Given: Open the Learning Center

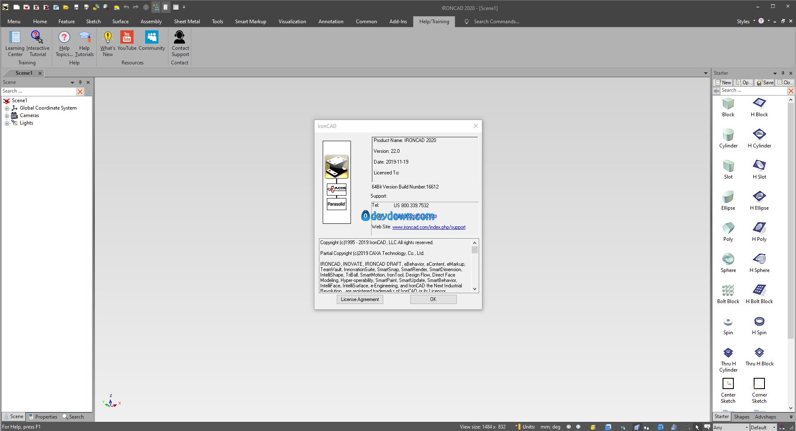Looking at the screenshot, I should point(15,43).
